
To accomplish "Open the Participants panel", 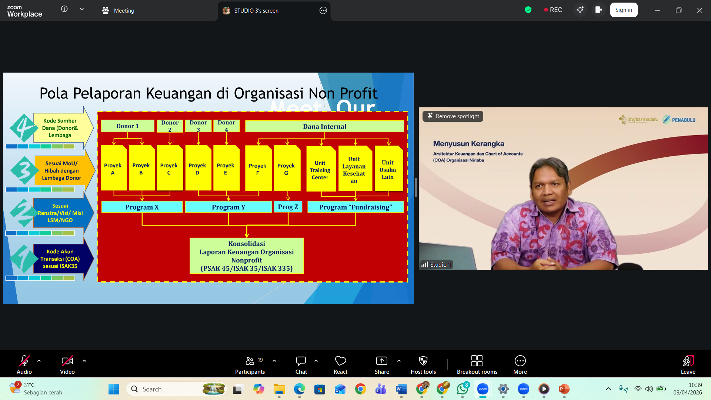I will [250, 365].
